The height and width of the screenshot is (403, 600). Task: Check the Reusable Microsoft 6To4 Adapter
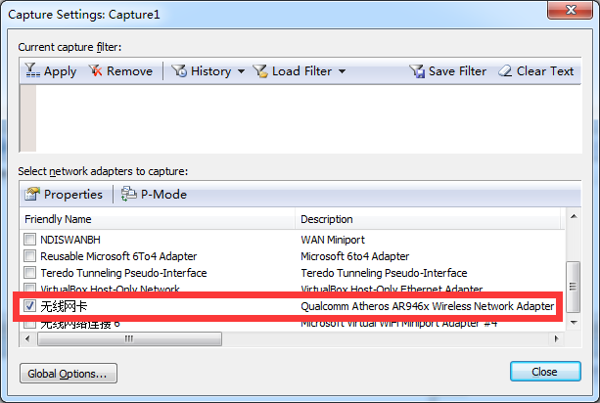click(29, 255)
